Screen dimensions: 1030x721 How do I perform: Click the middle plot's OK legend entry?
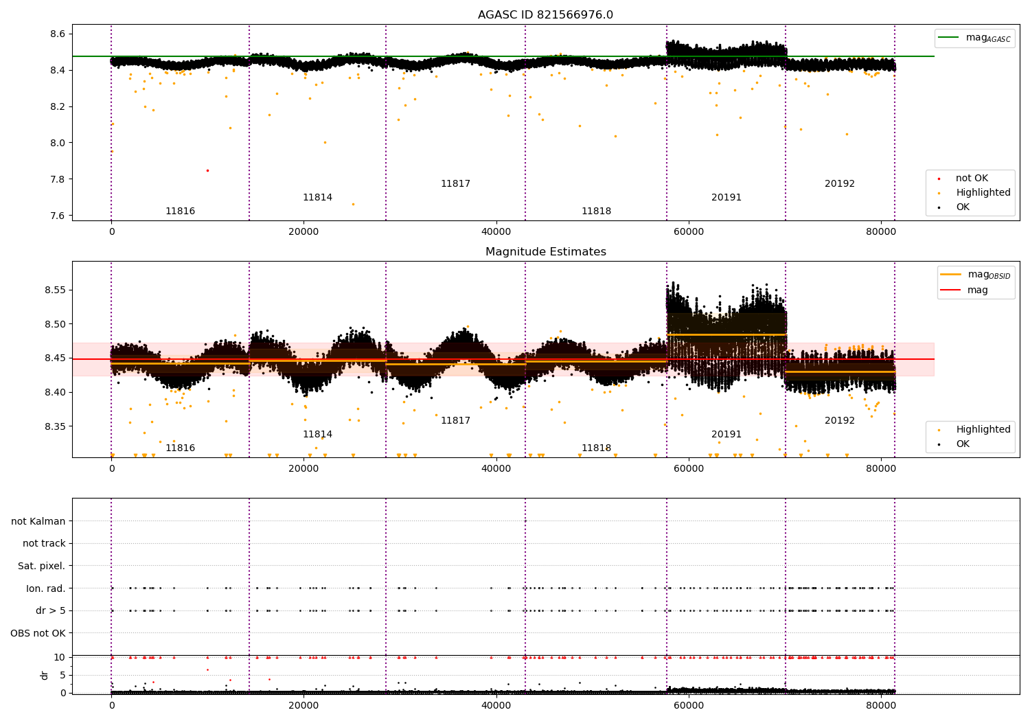[954, 444]
